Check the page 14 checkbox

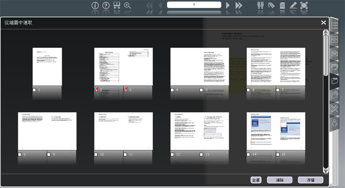pyautogui.click(x=248, y=155)
